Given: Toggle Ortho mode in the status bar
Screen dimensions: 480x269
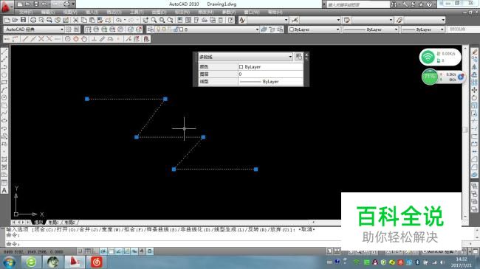Looking at the screenshot, I should [95, 251].
